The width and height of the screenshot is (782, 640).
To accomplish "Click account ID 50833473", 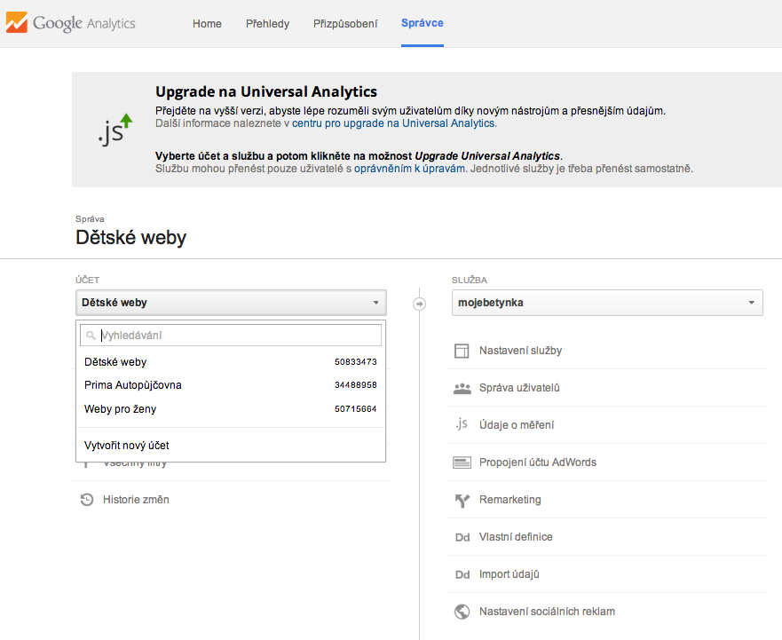I will click(356, 362).
